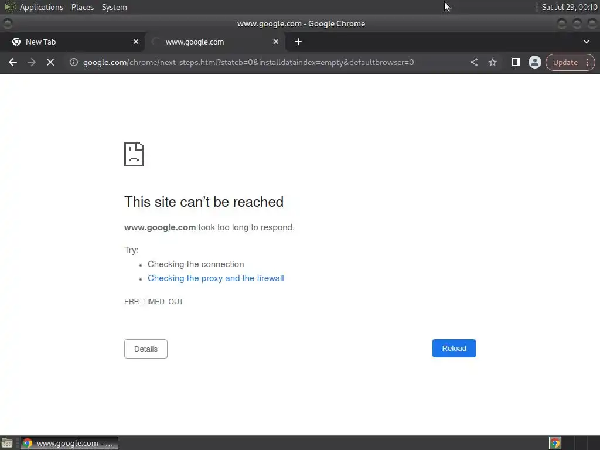Click the Reload button
Screen dimensions: 600x450
454,348
